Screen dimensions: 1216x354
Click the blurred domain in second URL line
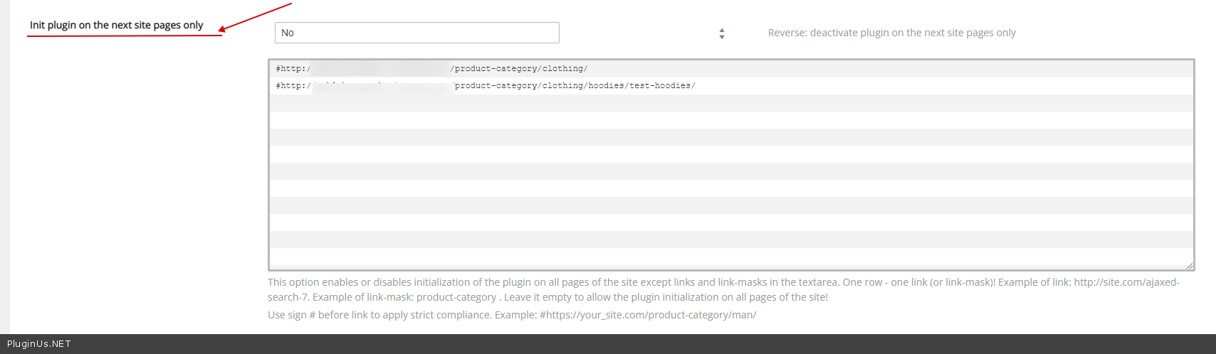tap(382, 86)
